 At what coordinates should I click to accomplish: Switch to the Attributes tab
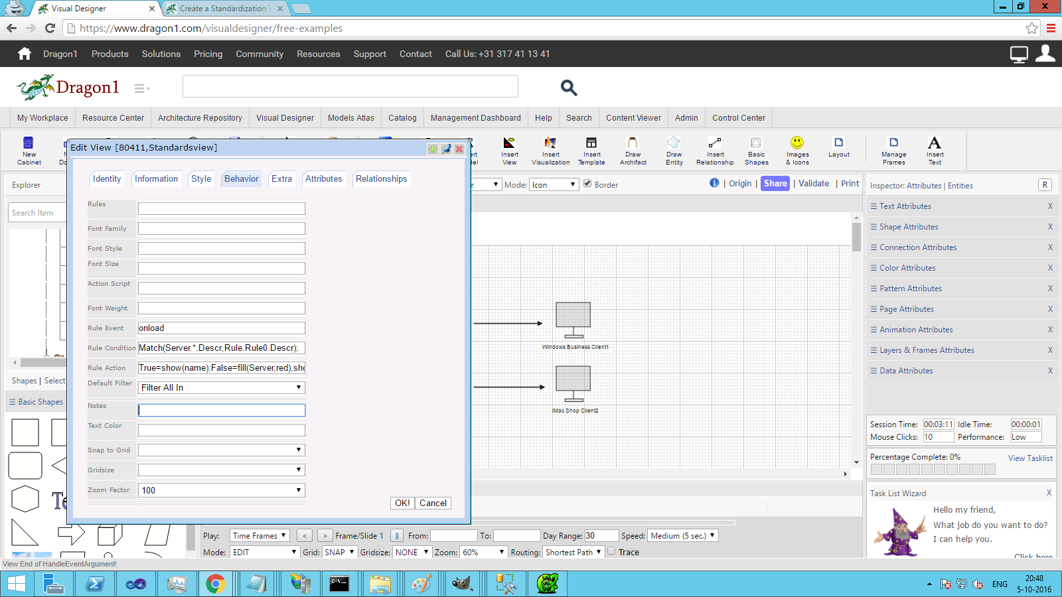[323, 179]
